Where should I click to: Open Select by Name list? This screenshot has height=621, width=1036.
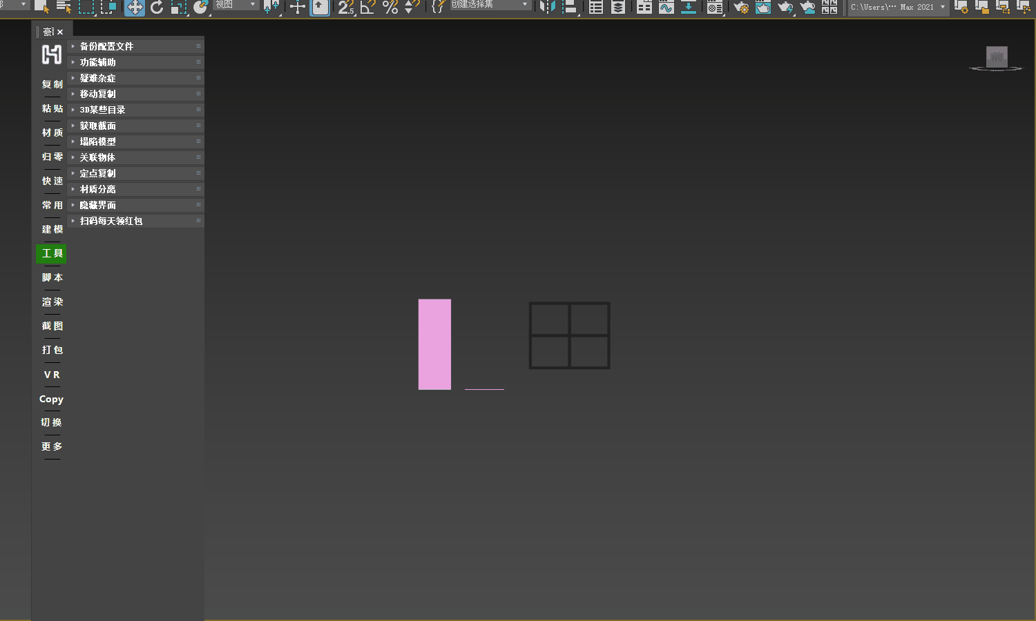pyautogui.click(x=64, y=7)
